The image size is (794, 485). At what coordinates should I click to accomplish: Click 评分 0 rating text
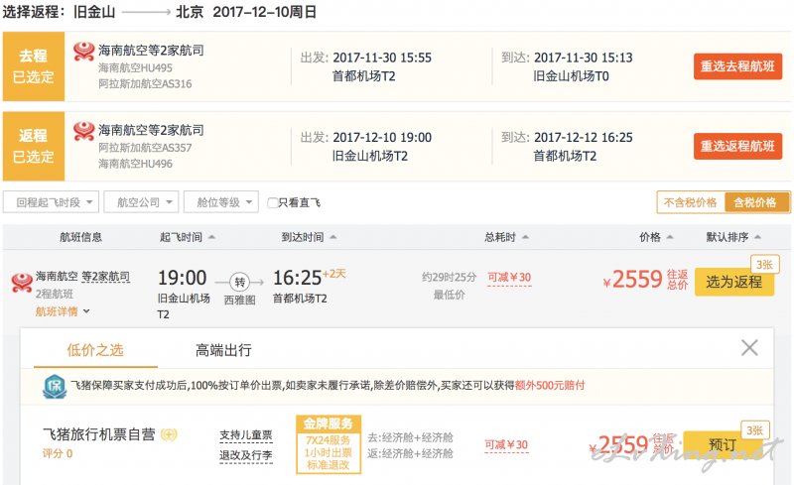(58, 453)
